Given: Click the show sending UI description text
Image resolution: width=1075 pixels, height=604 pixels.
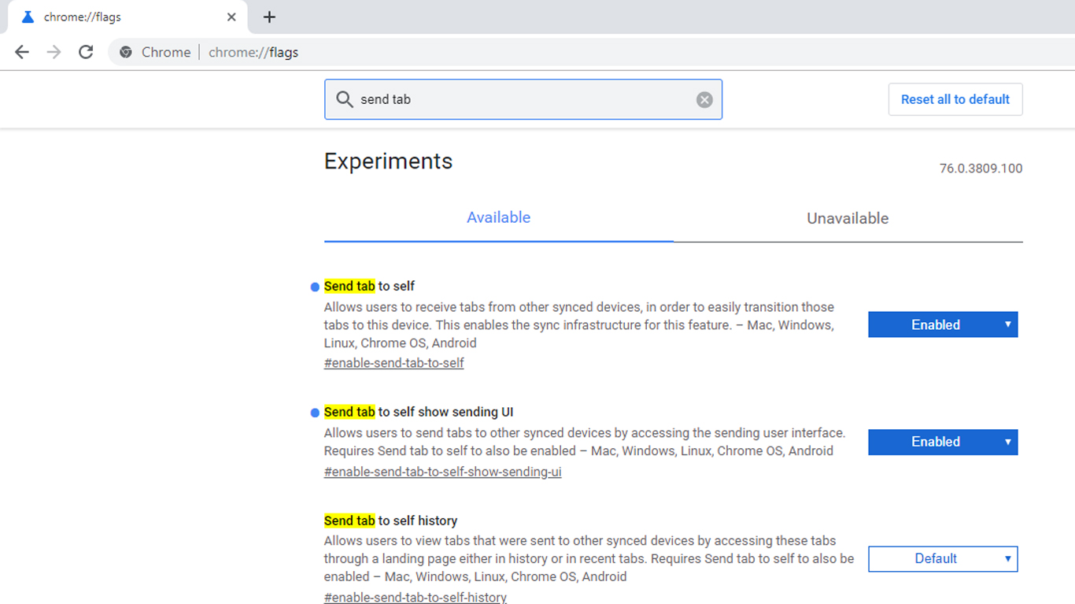Looking at the screenshot, I should point(585,442).
